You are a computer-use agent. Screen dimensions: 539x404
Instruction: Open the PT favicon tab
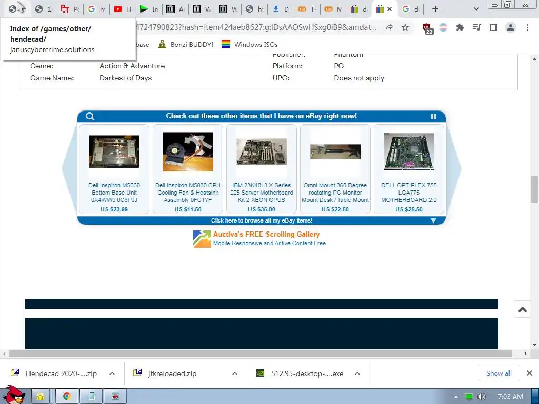[70, 9]
